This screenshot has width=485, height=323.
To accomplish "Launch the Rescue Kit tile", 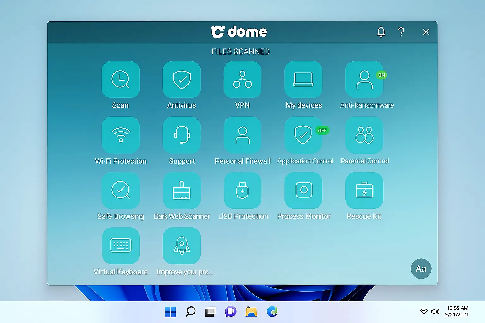I will 364,191.
